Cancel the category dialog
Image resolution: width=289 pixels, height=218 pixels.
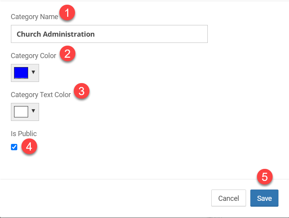pos(228,198)
